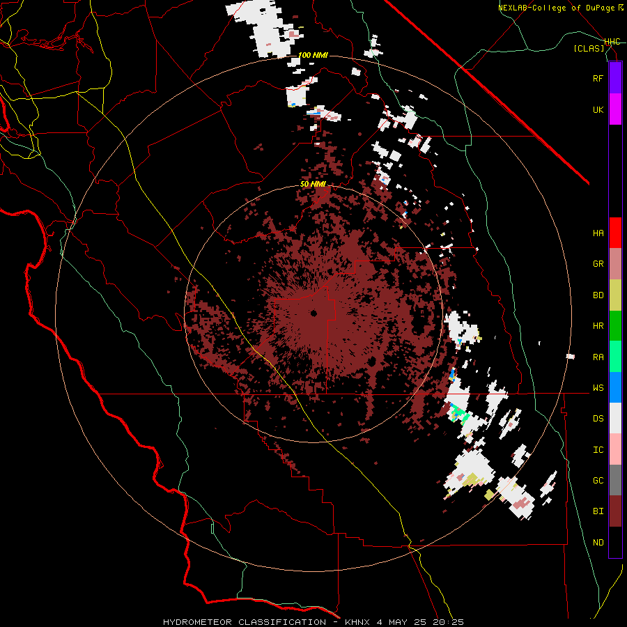The width and height of the screenshot is (627, 627).
Task: Click the IC light pink legend swatch
Action: [615, 449]
